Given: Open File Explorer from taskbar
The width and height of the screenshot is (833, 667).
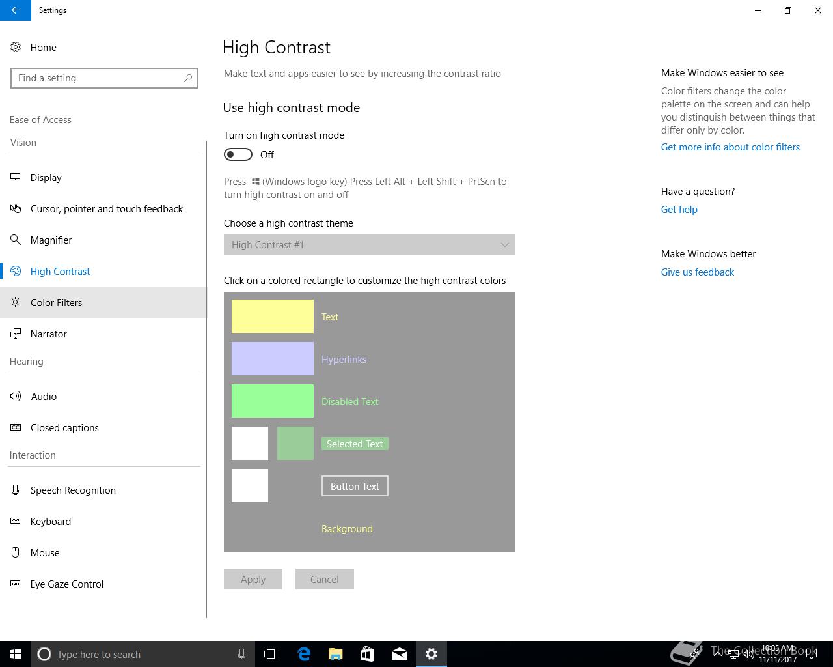Looking at the screenshot, I should (335, 654).
